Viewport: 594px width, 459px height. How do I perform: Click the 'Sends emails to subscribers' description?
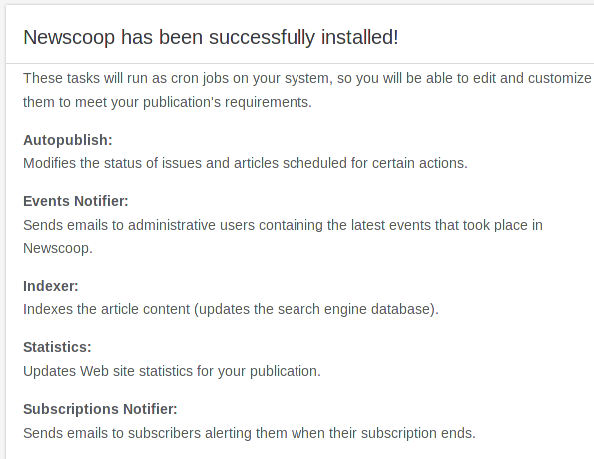pyautogui.click(x=250, y=433)
